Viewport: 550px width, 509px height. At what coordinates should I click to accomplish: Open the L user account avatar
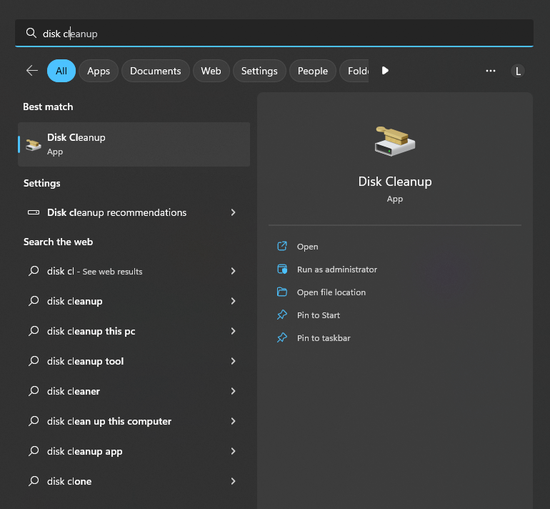coord(518,71)
